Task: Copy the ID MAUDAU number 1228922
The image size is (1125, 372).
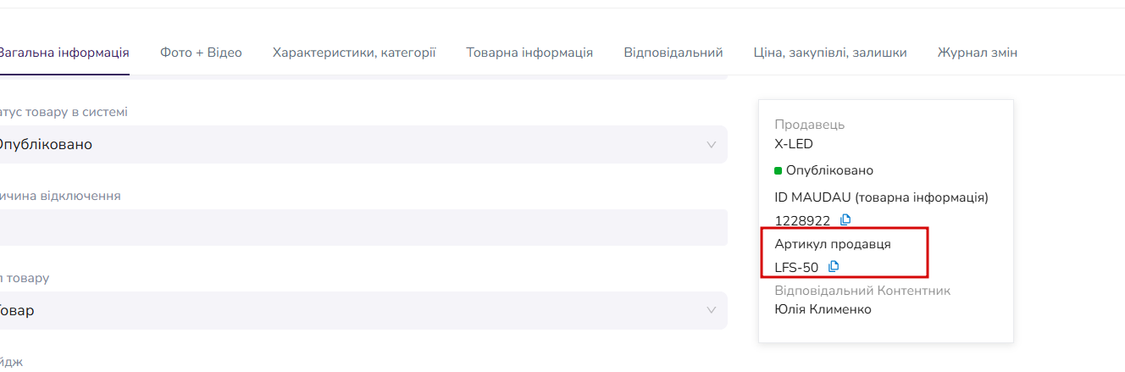Action: [845, 220]
